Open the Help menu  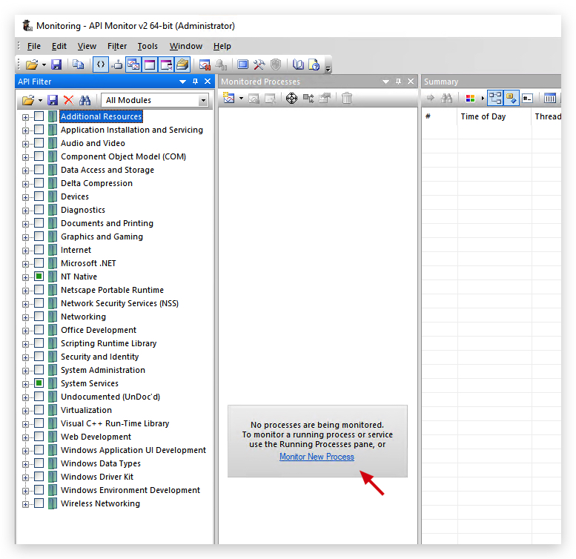coord(222,46)
